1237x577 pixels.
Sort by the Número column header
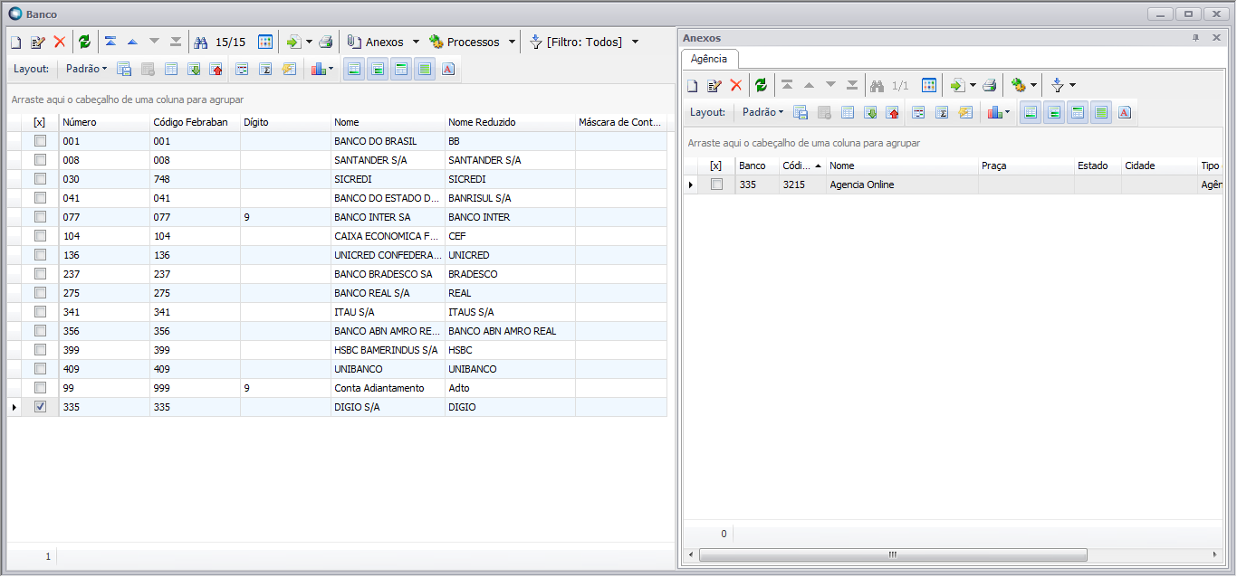click(x=104, y=122)
